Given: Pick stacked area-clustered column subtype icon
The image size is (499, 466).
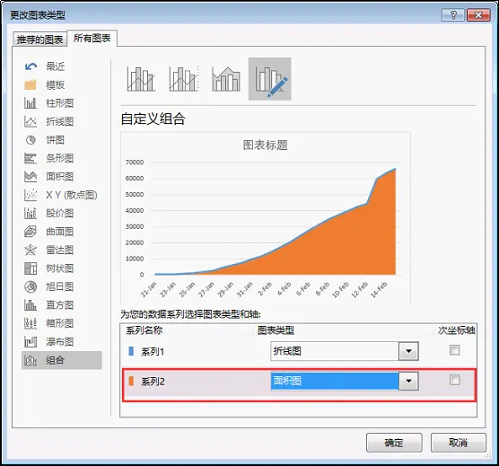Looking at the screenshot, I should click(x=226, y=79).
